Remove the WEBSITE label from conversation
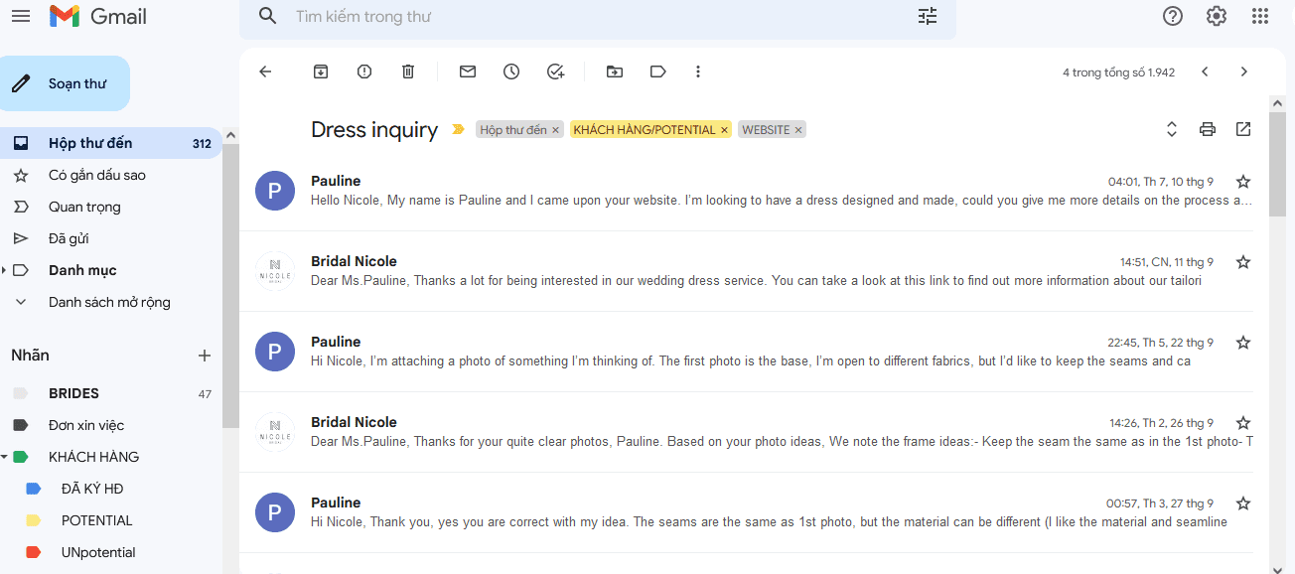The height and width of the screenshot is (574, 1295). 798,130
